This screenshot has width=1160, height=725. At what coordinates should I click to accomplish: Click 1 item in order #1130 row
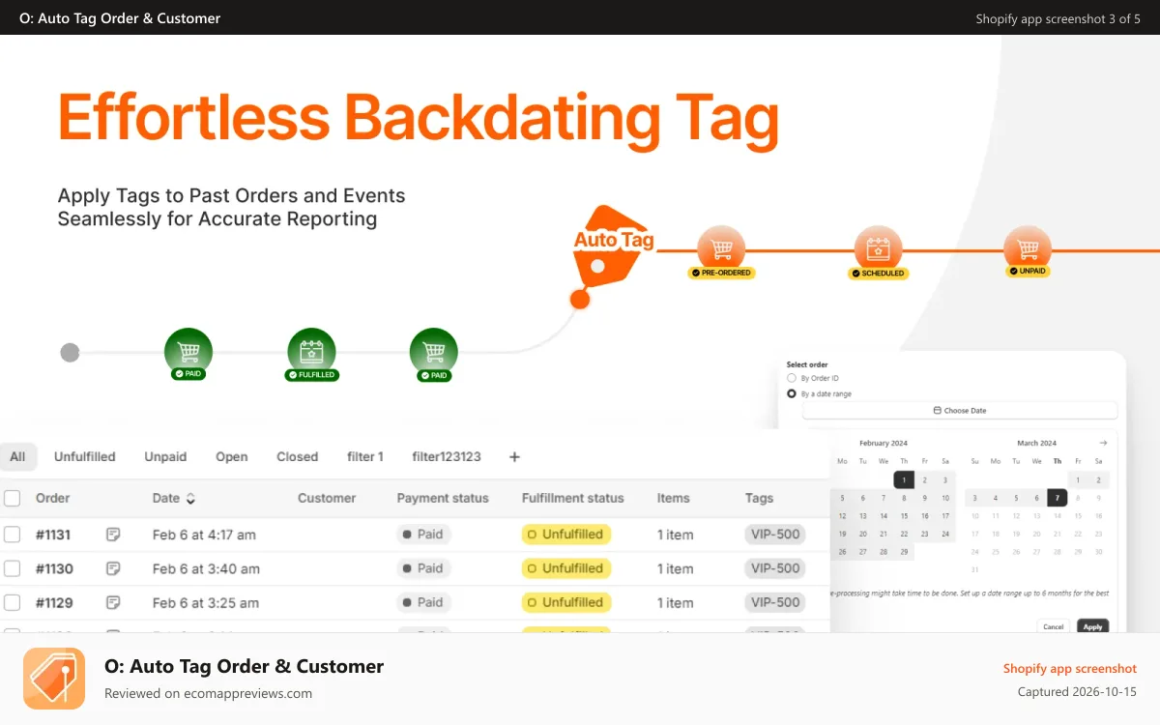(x=676, y=568)
